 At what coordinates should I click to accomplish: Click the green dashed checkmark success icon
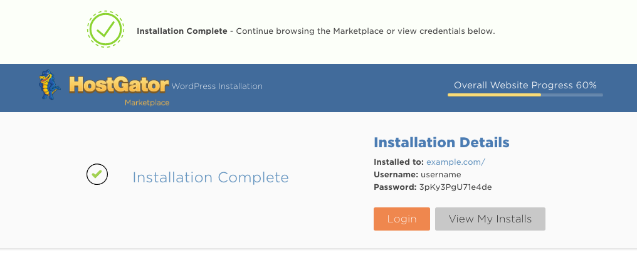105,29
